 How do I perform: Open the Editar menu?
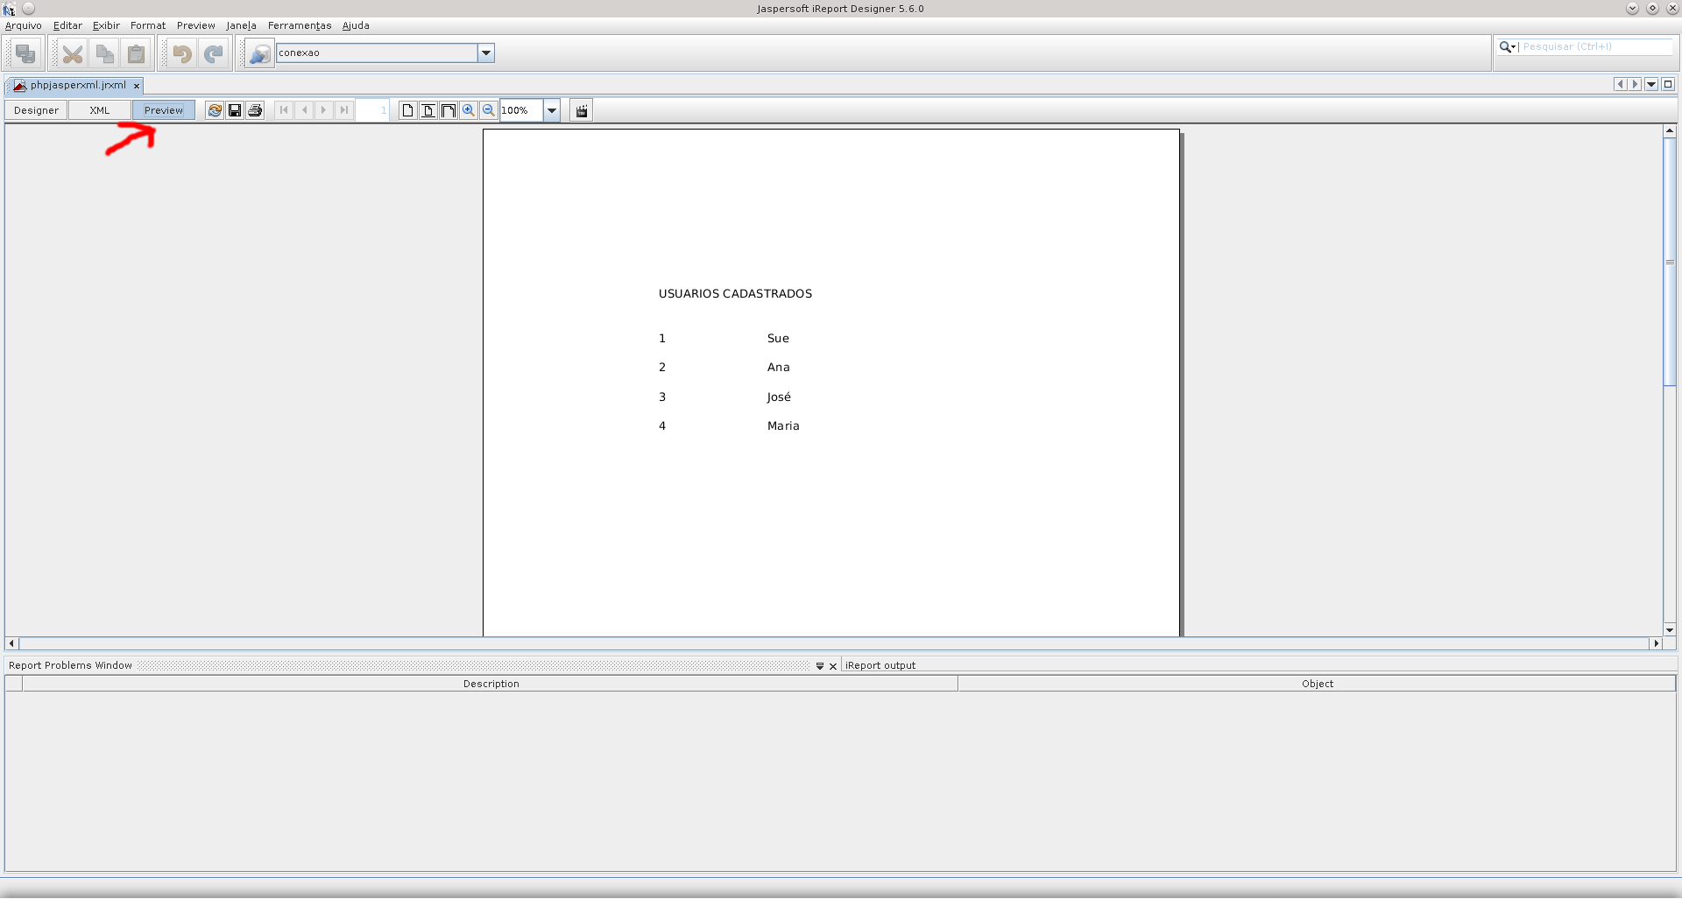coord(67,26)
